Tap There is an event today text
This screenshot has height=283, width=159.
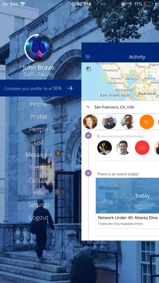point(118,174)
